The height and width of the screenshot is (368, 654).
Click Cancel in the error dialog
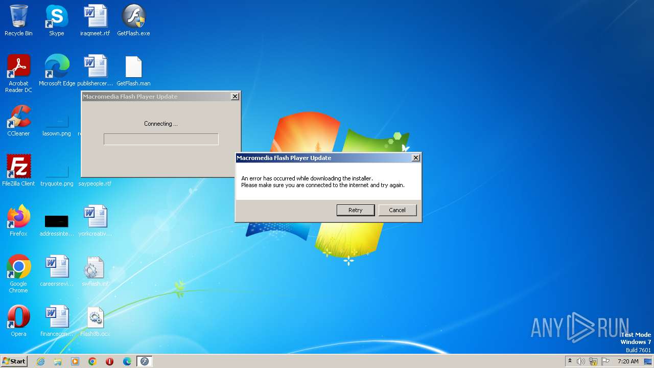397,210
